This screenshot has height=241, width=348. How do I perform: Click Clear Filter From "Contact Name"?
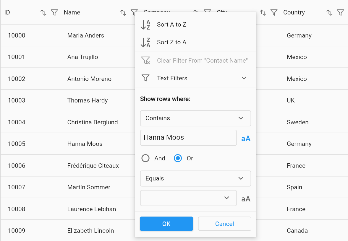[195, 61]
